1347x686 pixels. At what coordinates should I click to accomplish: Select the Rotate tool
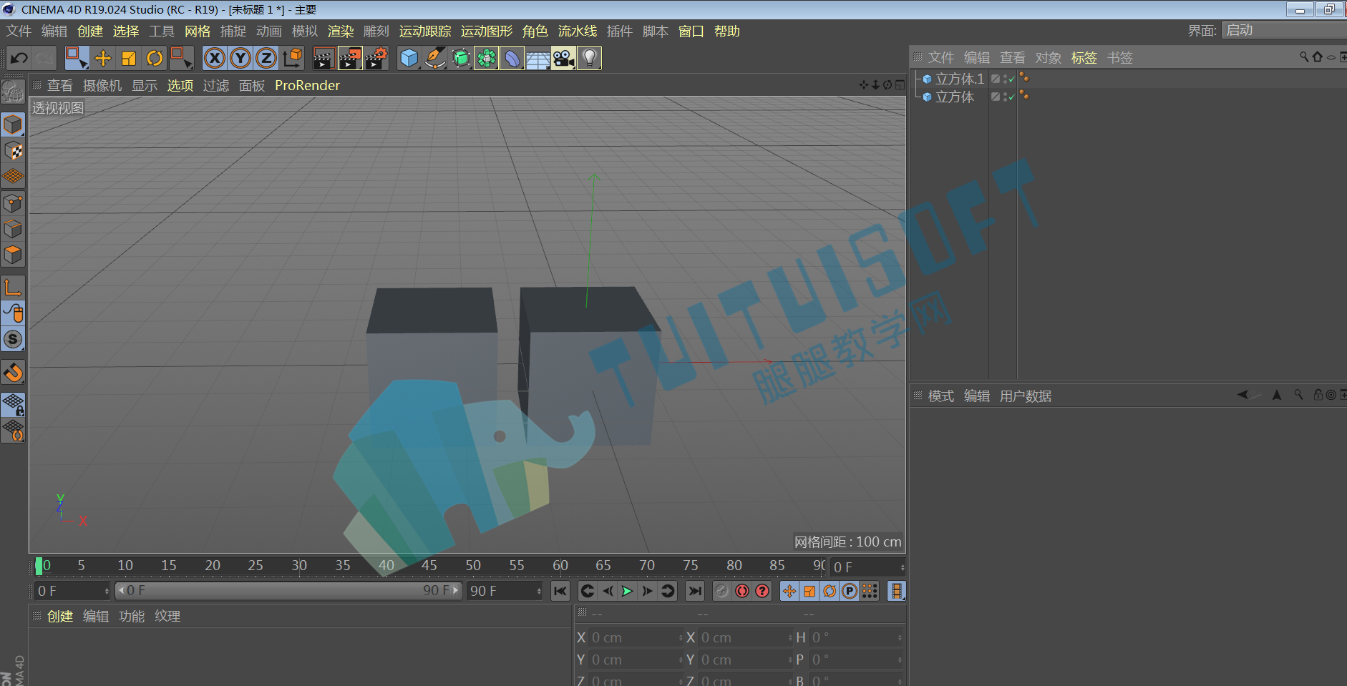(154, 58)
